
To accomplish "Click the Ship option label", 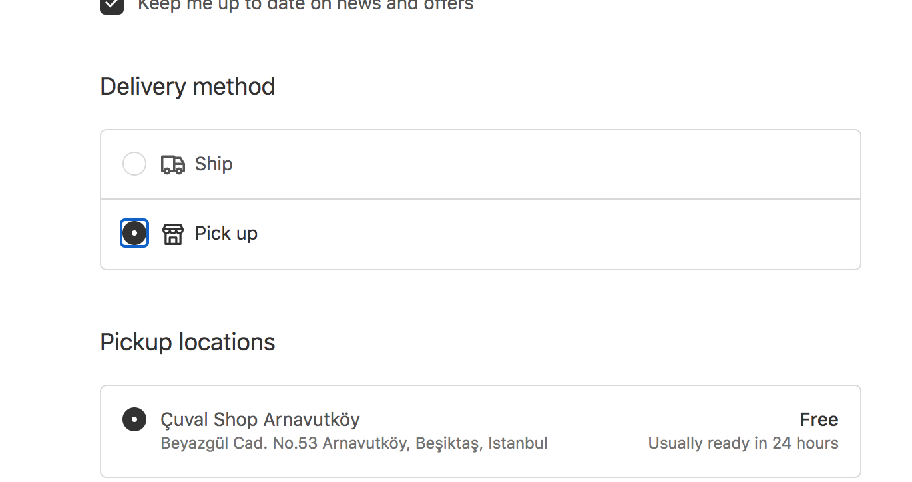I will click(x=214, y=164).
